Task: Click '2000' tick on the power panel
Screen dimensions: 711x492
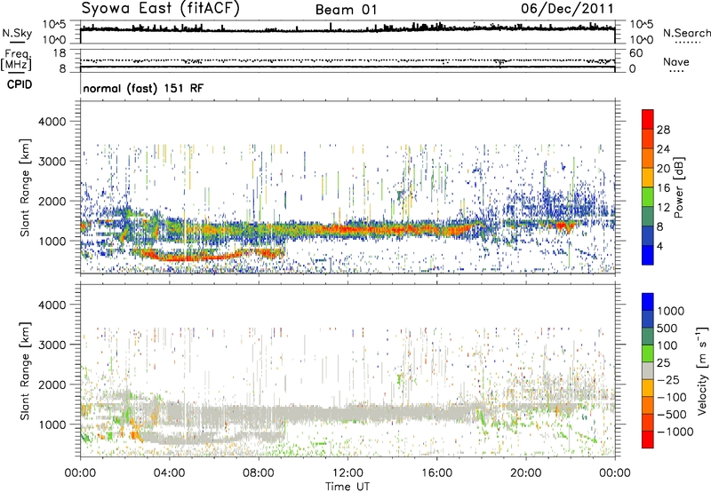Action: [x=52, y=201]
